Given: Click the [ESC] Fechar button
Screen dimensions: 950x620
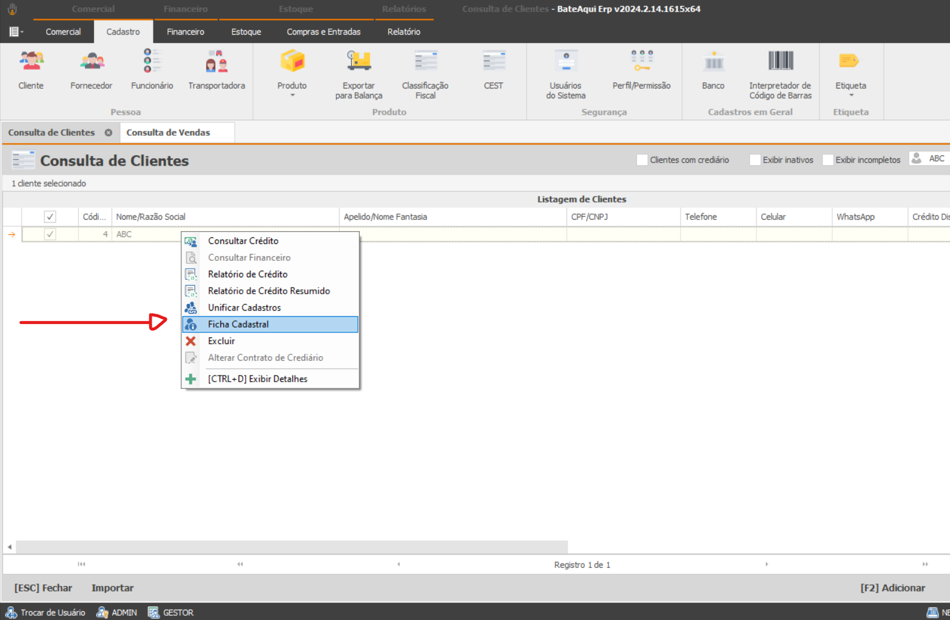Looking at the screenshot, I should click(43, 588).
